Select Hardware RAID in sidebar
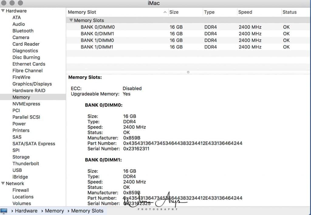Image resolution: width=311 pixels, height=215 pixels. (x=29, y=91)
